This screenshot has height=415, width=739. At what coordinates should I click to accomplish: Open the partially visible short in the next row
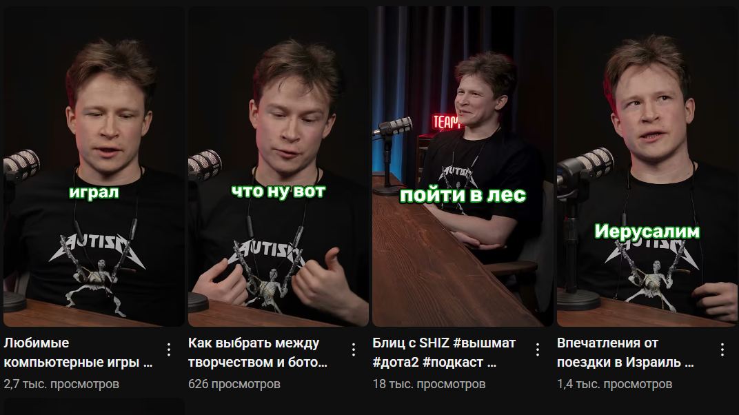(x=94, y=407)
